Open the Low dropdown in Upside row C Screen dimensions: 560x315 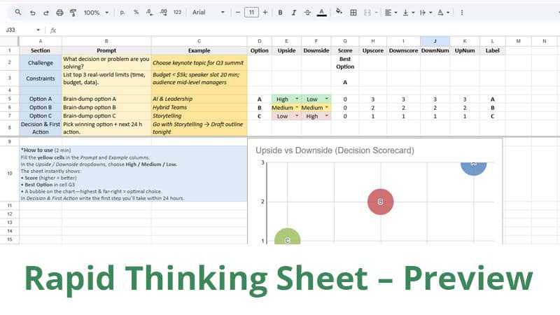tap(297, 116)
